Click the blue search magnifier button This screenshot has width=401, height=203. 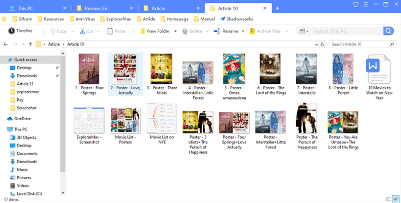click(388, 31)
